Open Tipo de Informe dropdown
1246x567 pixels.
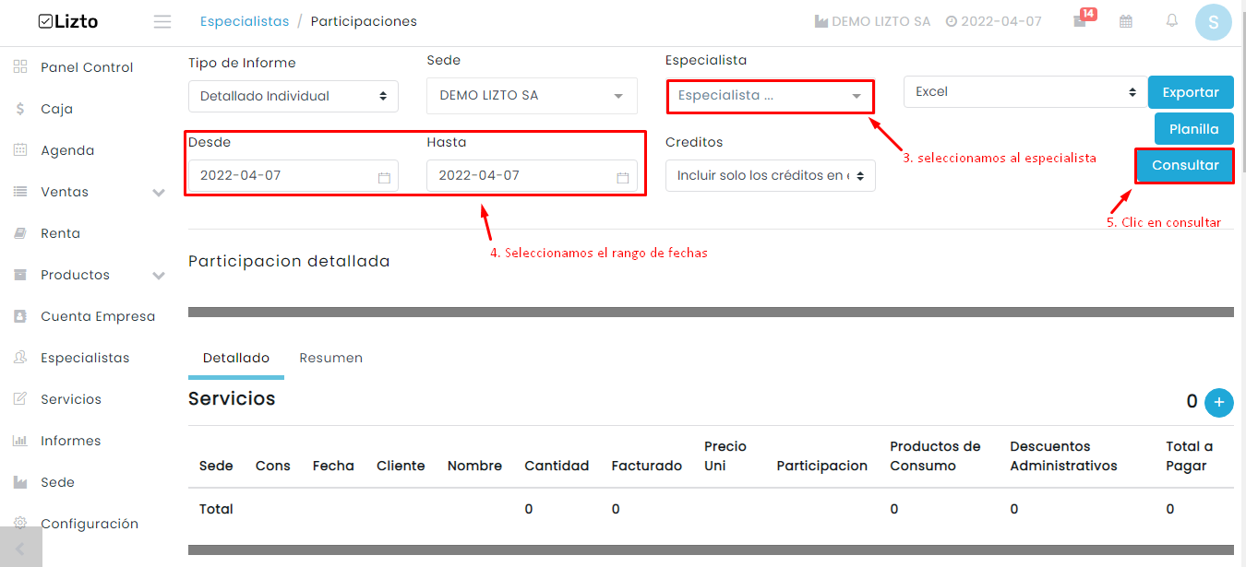coord(294,96)
